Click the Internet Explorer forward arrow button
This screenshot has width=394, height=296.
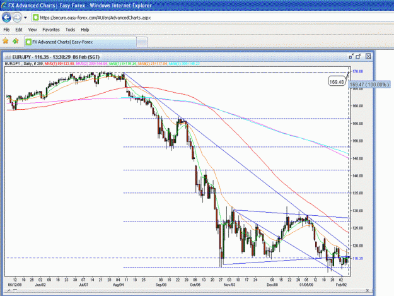click(17, 18)
